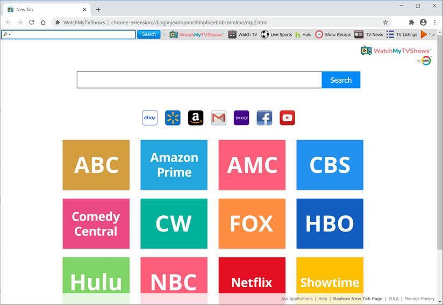Click Restore New Tab Page link

coord(358,299)
